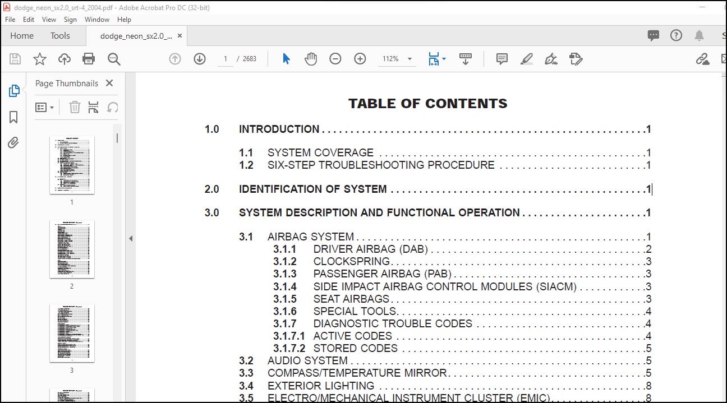Switch to the Tools tab
Screen dimensions: 727x403
(x=60, y=35)
